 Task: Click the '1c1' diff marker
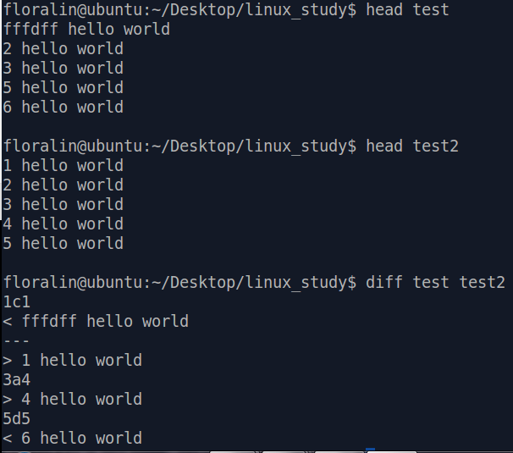(17, 301)
